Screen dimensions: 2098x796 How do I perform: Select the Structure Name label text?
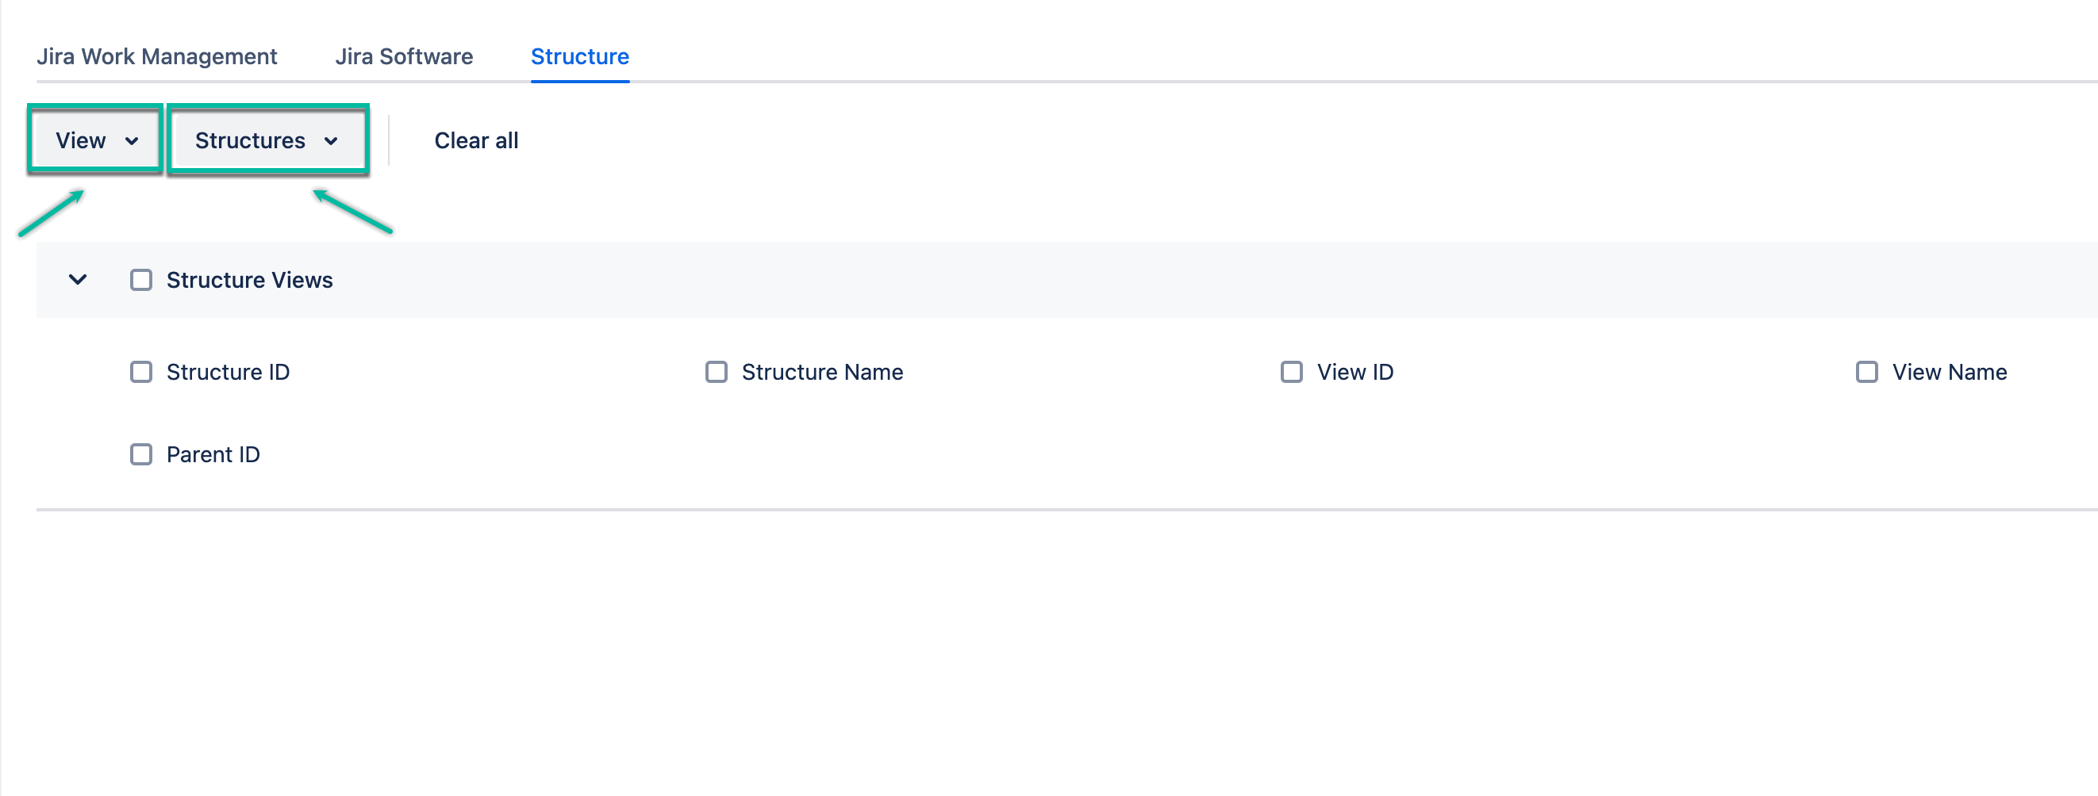[x=822, y=372]
